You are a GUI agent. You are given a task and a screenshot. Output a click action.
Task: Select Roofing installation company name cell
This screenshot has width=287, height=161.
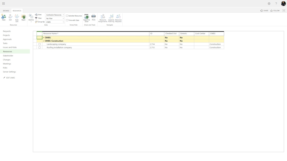pyautogui.click(x=96, y=48)
